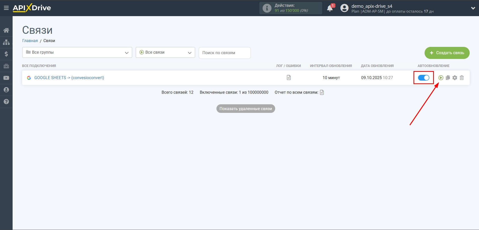Run the Google Sheets connection now
Screen dimensions: 479x230
(x=441, y=78)
